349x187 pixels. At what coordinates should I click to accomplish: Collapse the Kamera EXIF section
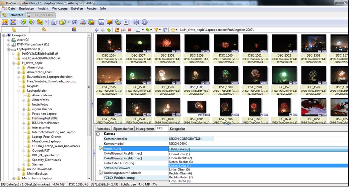[x=98, y=134]
